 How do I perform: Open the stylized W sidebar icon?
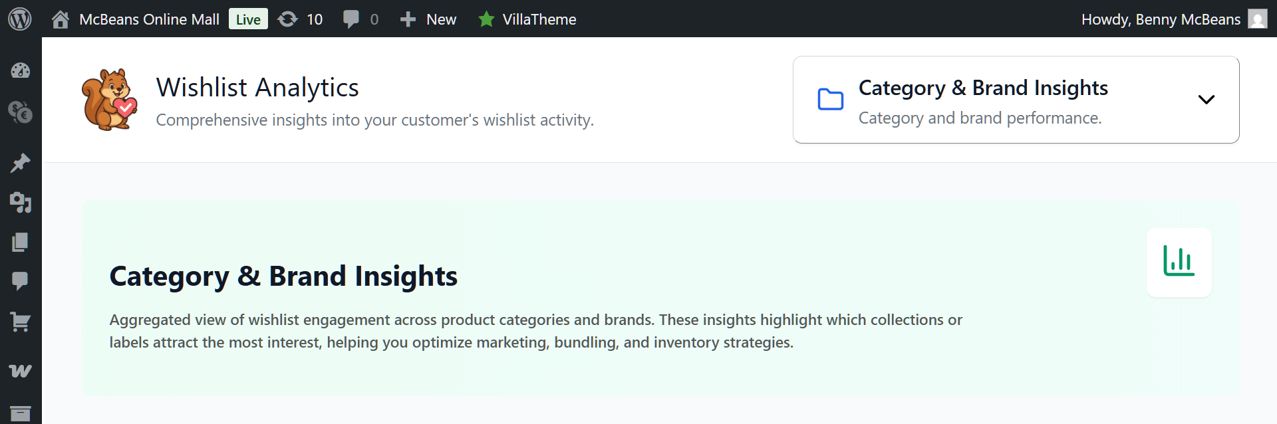[21, 371]
